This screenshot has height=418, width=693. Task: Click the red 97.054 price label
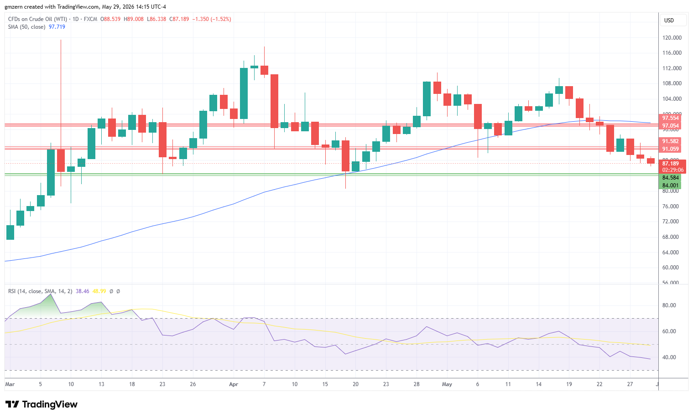tap(670, 126)
